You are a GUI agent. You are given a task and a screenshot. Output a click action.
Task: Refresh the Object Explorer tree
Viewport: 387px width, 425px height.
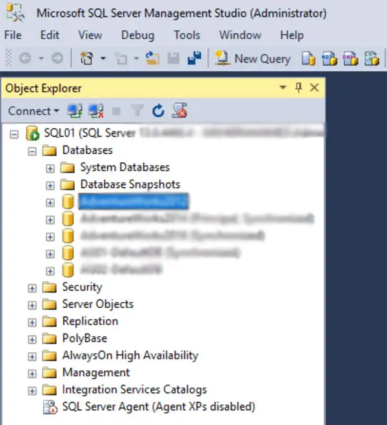(158, 111)
